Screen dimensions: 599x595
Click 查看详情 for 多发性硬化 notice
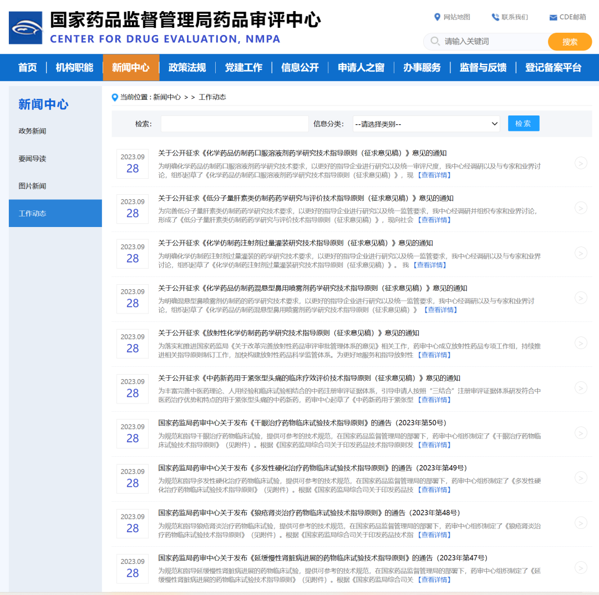[434, 490]
